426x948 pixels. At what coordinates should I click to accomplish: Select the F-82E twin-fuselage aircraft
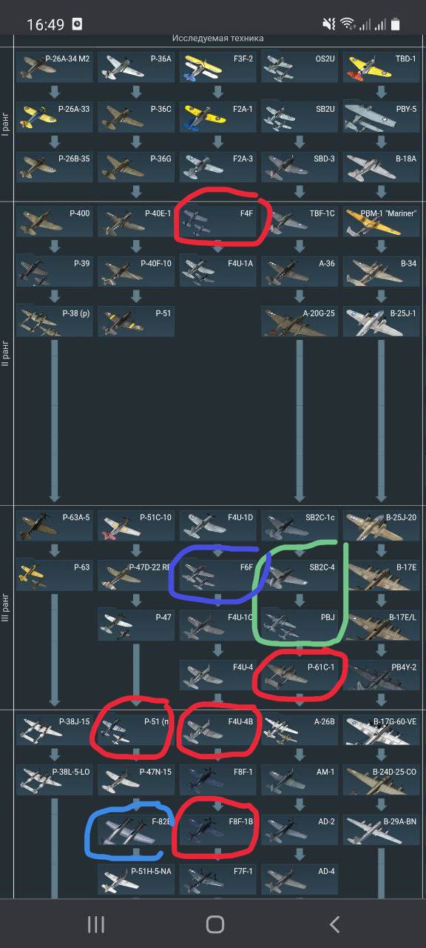[136, 829]
